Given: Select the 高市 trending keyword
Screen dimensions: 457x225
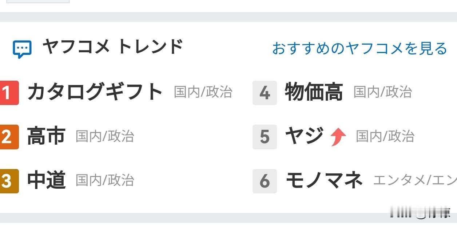Looking at the screenshot, I should 46,136.
